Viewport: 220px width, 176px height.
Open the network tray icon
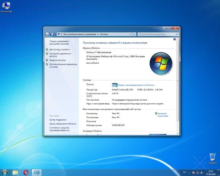(x=198, y=173)
